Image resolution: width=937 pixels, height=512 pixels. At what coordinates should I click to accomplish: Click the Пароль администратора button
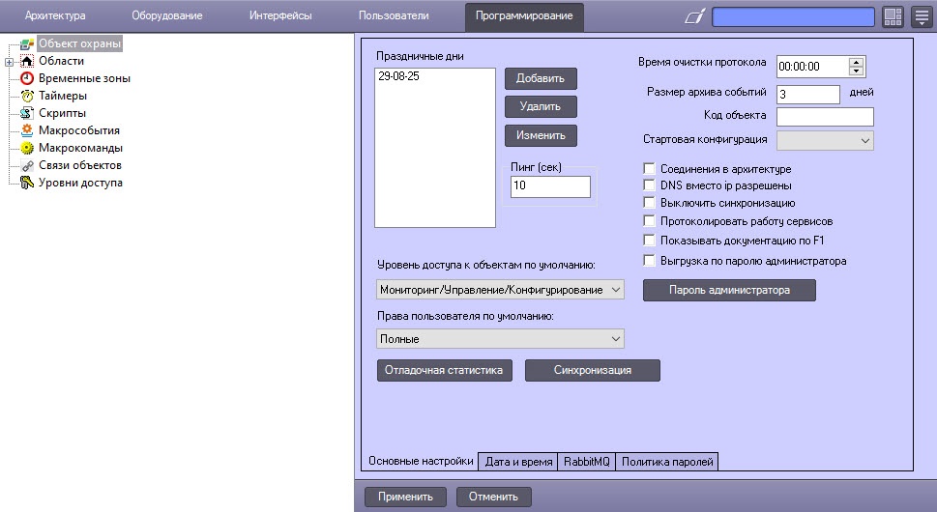(729, 290)
